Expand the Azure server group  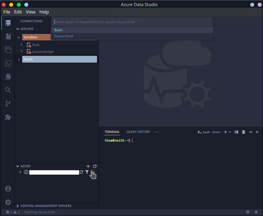point(19,59)
